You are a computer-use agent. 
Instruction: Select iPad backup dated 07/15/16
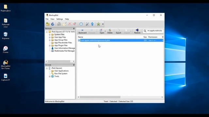(x=63, y=32)
